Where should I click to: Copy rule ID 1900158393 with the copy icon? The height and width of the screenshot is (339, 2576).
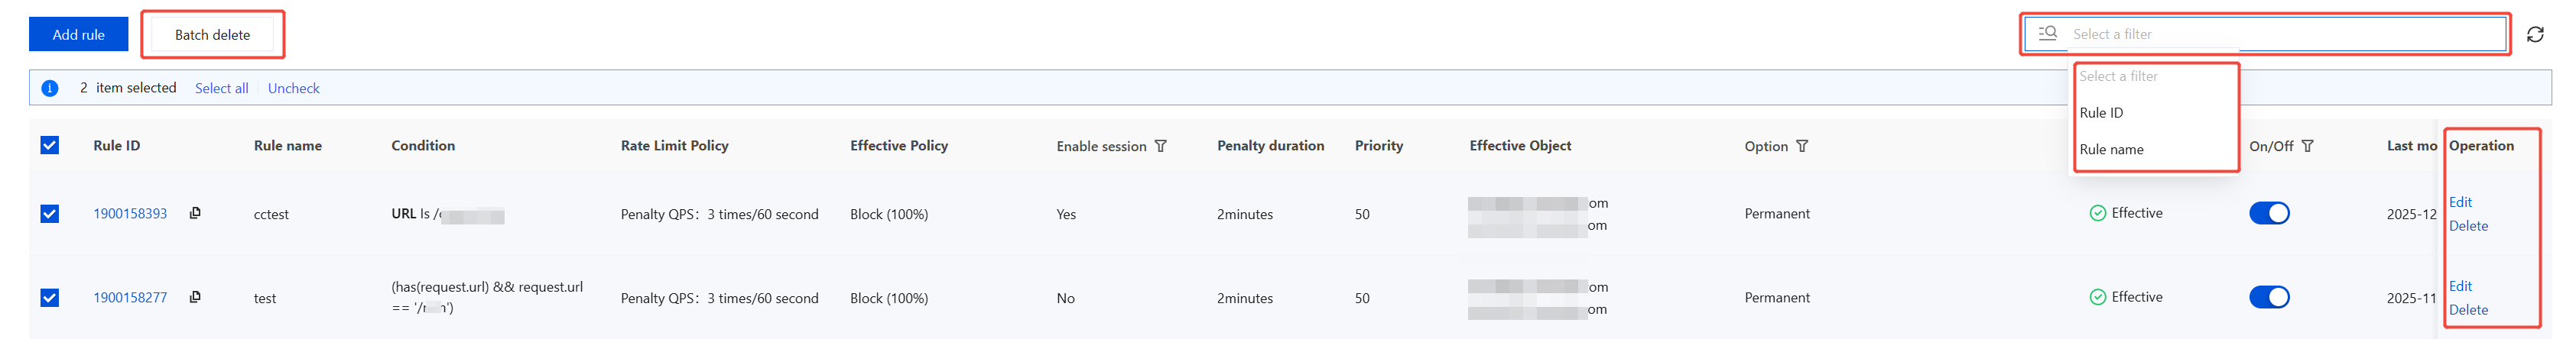(195, 213)
